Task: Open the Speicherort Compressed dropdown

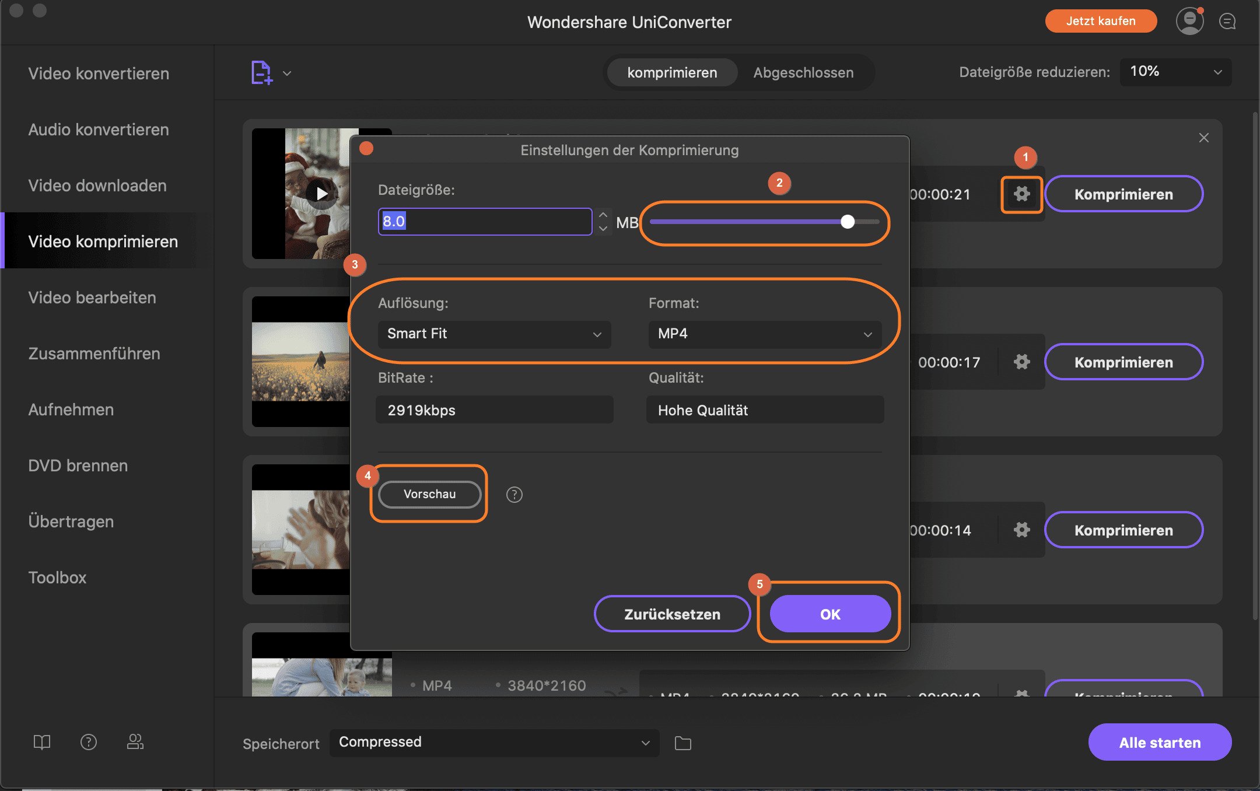Action: click(494, 743)
